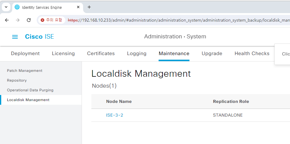This screenshot has height=144, width=290.
Task: Open the Logging tab
Action: (x=137, y=54)
